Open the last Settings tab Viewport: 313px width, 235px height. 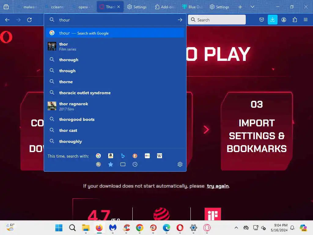(219, 7)
